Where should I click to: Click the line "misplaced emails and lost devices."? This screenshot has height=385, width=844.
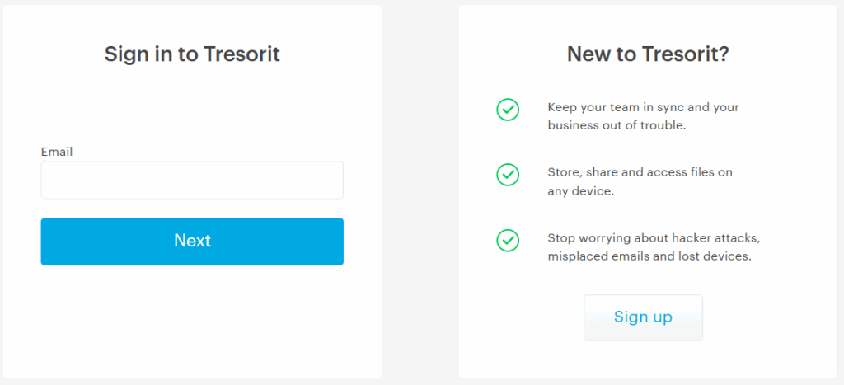649,256
